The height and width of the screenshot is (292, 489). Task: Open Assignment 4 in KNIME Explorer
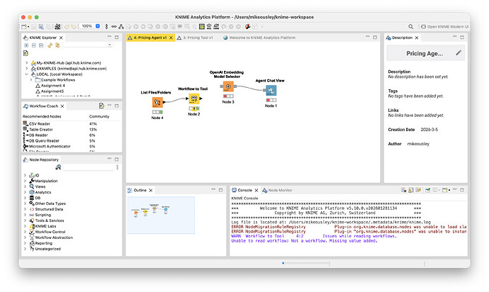tap(52, 86)
